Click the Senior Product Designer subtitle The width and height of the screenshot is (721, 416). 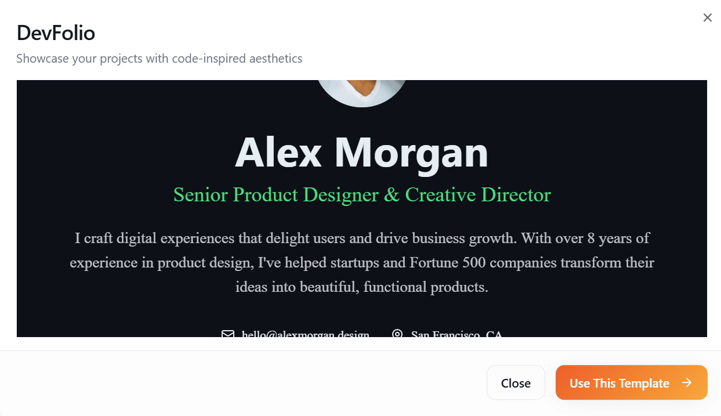click(x=361, y=195)
